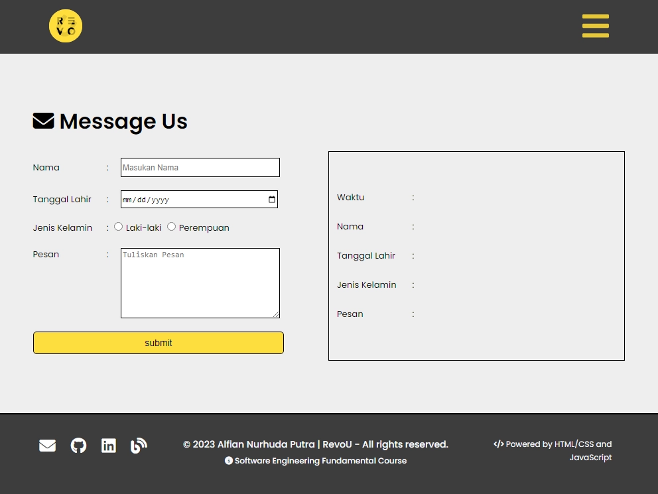Open the GitHub profile icon
The height and width of the screenshot is (494, 658).
78,446
